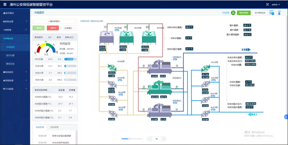The height and width of the screenshot is (145, 288).
Task: Select 冷站监控 in the sidebar
Action: tap(15, 47)
